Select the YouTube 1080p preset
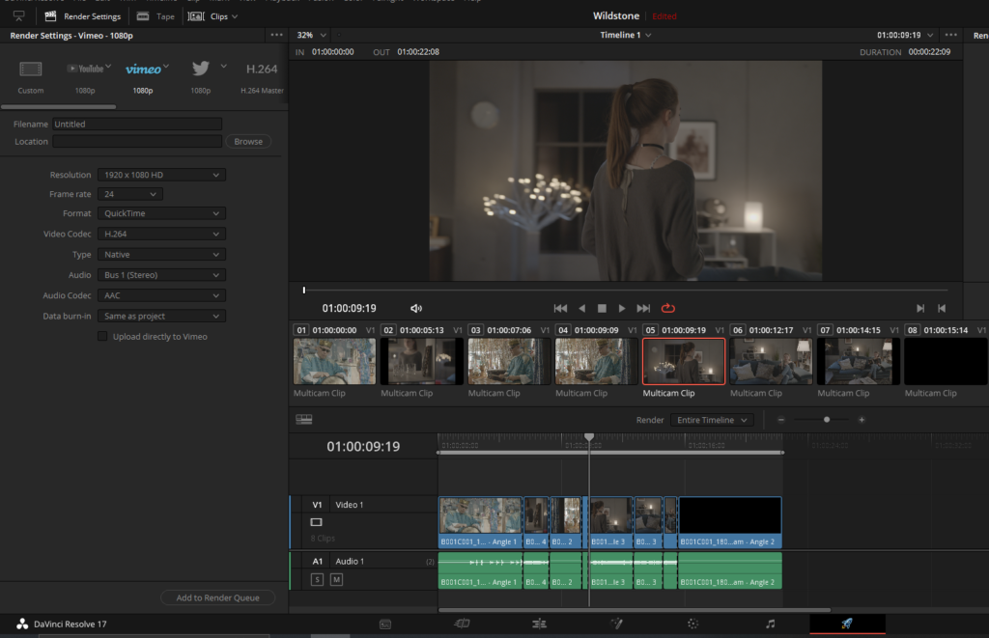This screenshot has width=989, height=638. (85, 77)
